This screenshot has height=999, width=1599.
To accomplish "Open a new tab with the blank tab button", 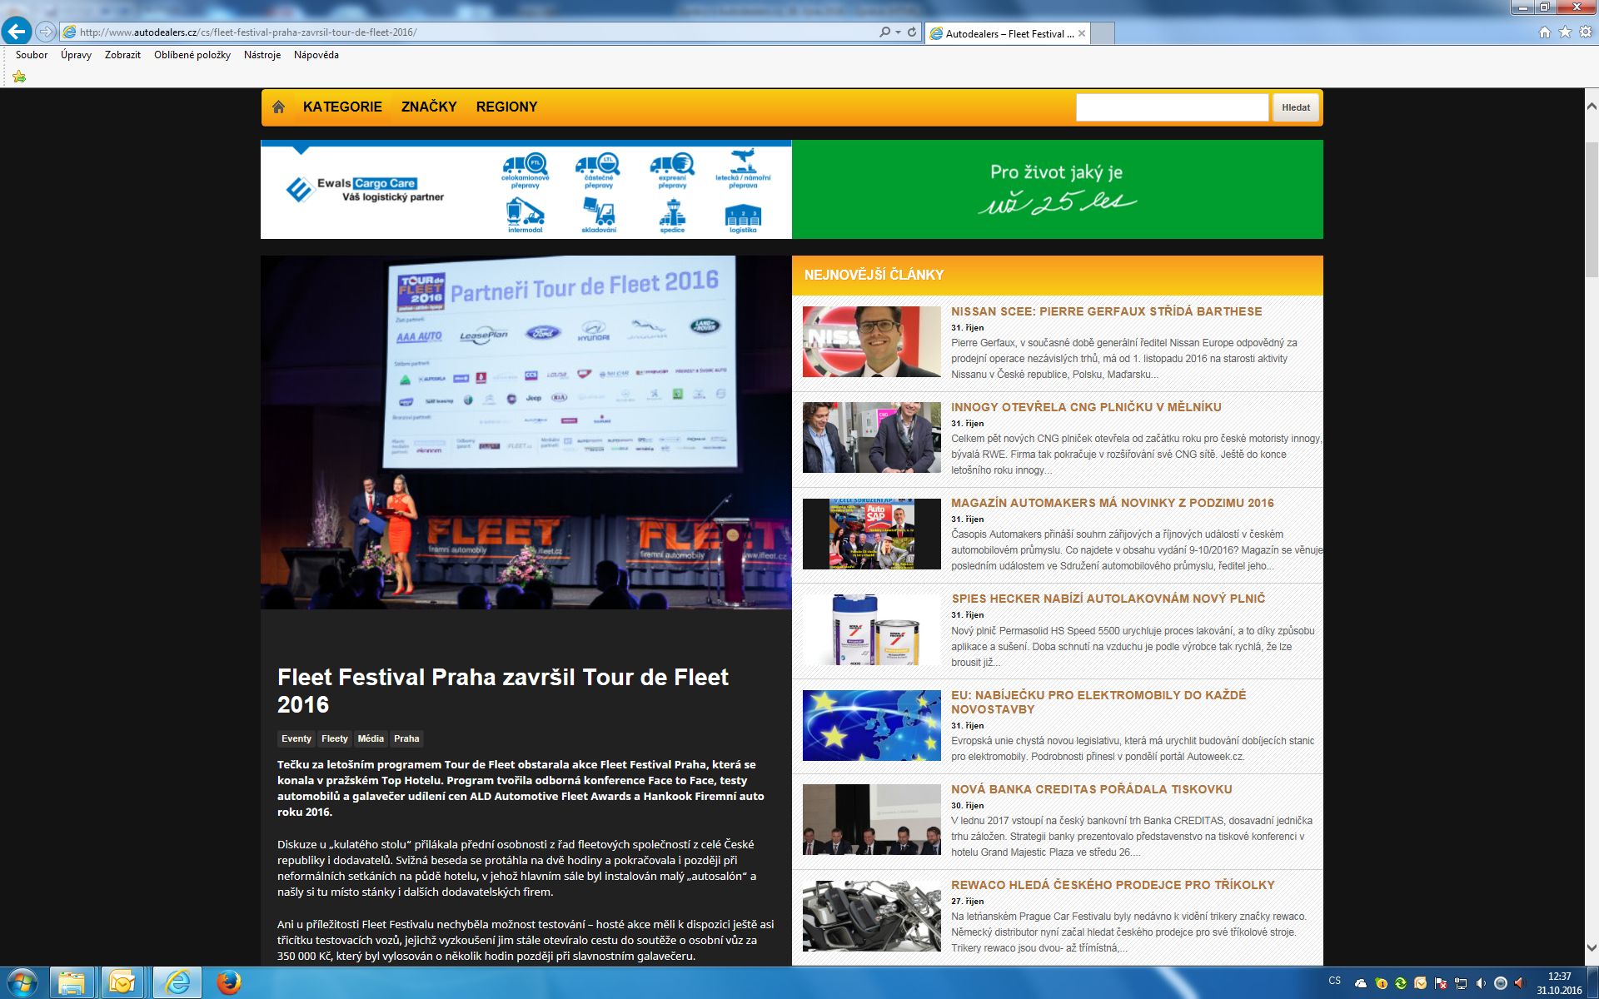I will point(1103,33).
